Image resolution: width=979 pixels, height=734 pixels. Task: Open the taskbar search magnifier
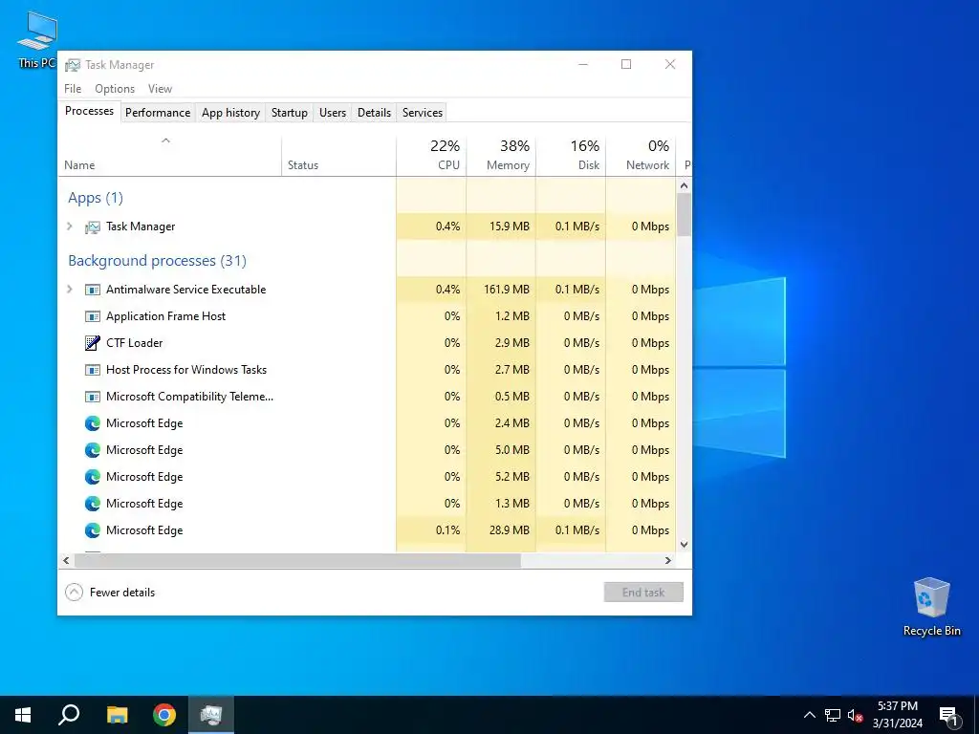tap(69, 715)
